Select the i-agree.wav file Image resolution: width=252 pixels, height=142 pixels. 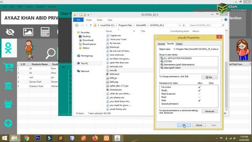[x=115, y=35]
